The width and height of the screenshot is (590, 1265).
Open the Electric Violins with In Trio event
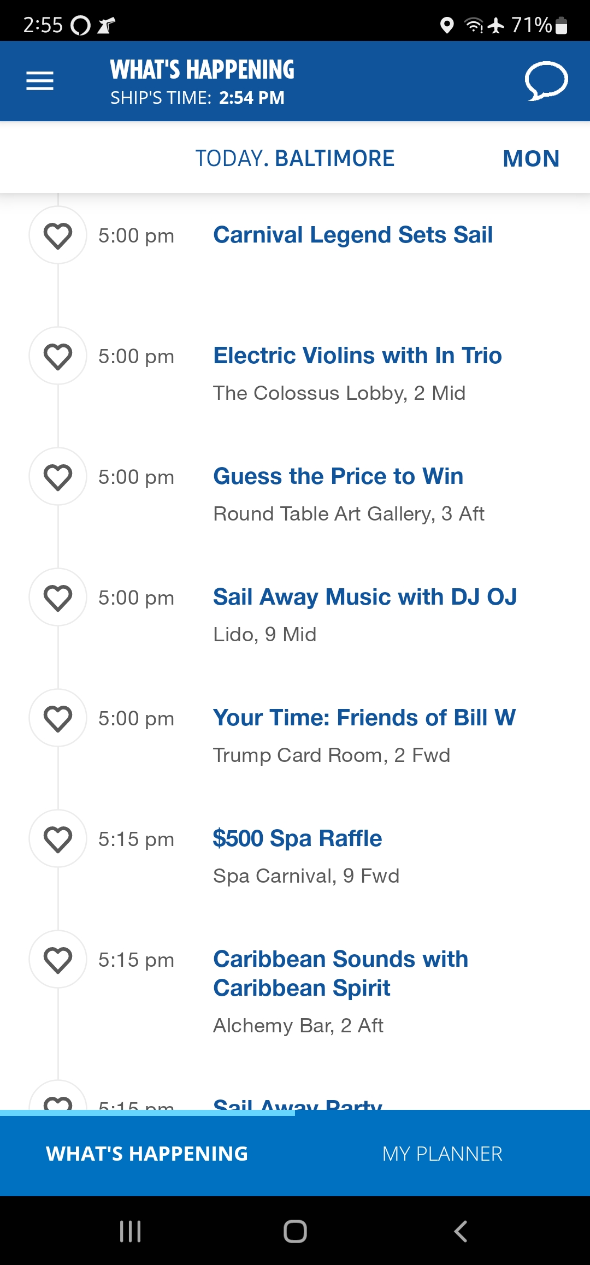[x=357, y=356]
